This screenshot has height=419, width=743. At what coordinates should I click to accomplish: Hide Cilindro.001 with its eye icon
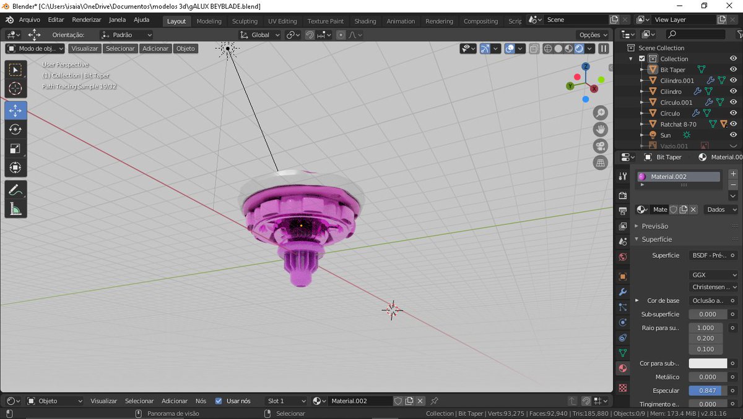tap(733, 80)
